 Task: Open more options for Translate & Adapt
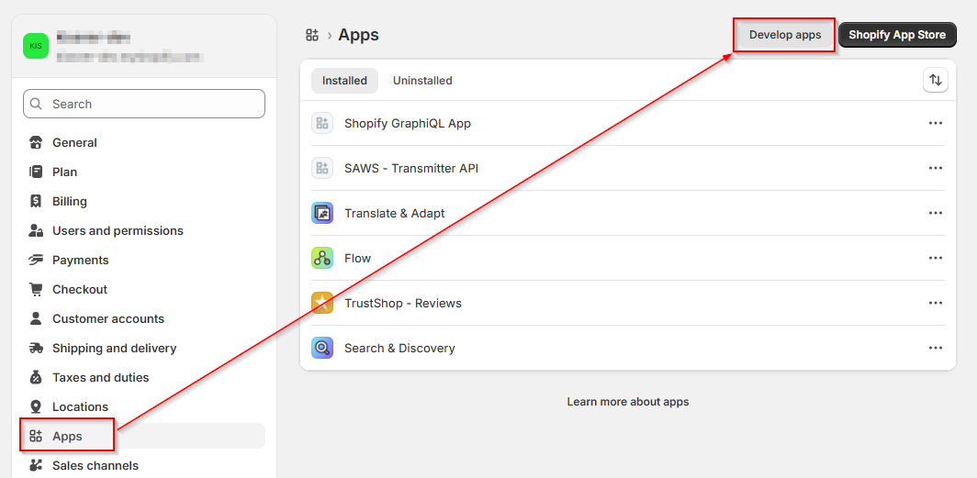(936, 213)
